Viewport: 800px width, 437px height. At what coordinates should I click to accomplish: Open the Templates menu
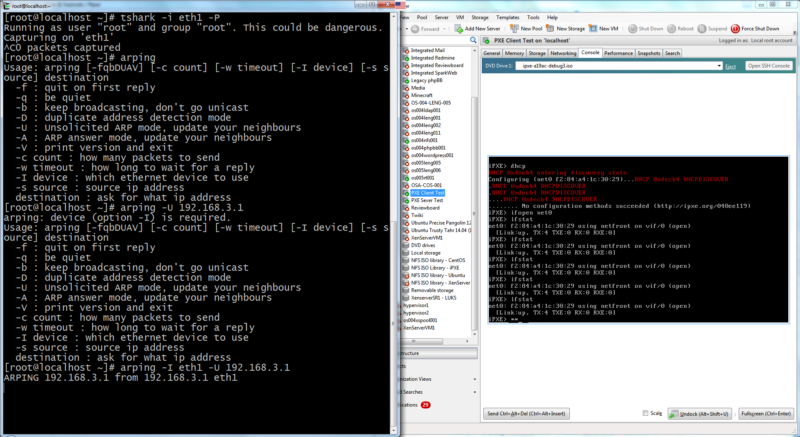click(508, 17)
